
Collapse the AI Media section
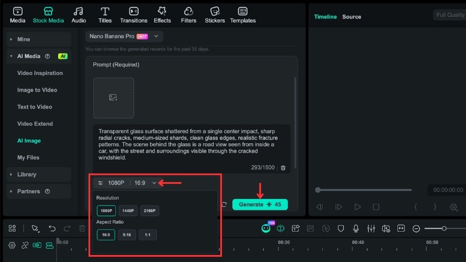click(39, 56)
